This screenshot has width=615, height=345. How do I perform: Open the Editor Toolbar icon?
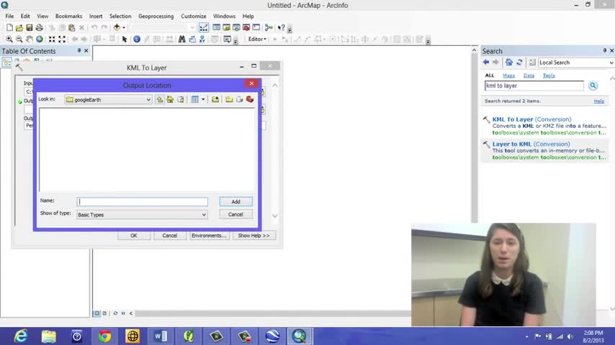[204, 27]
